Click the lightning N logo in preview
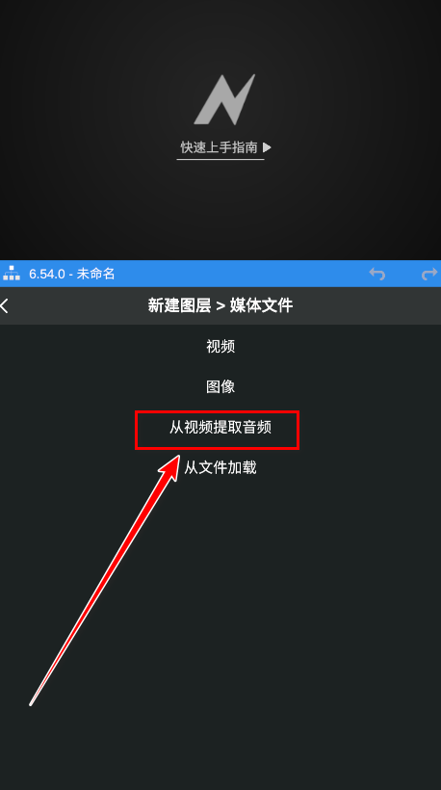Screen dimensions: 441x790 pyautogui.click(x=224, y=99)
